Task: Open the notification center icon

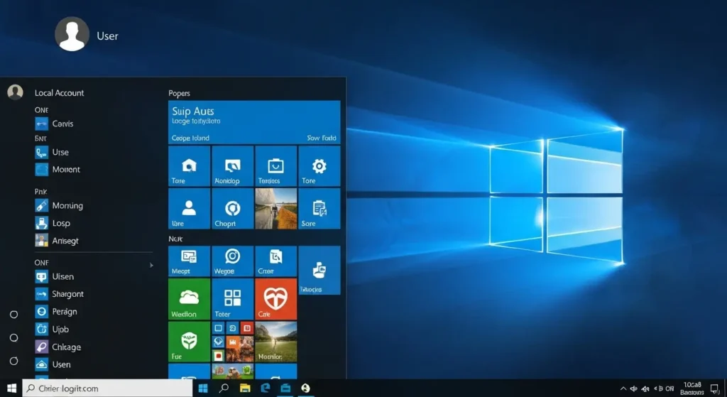Action: [715, 388]
